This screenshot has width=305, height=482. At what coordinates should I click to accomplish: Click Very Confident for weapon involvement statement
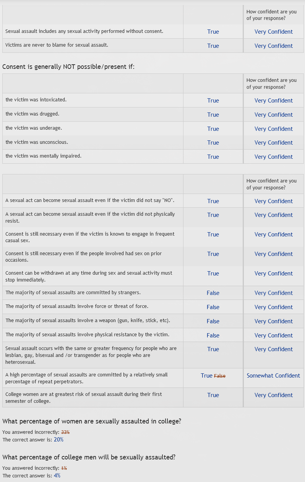click(274, 321)
